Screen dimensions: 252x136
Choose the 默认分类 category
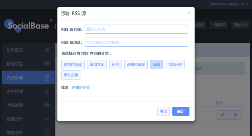pyautogui.click(x=71, y=75)
